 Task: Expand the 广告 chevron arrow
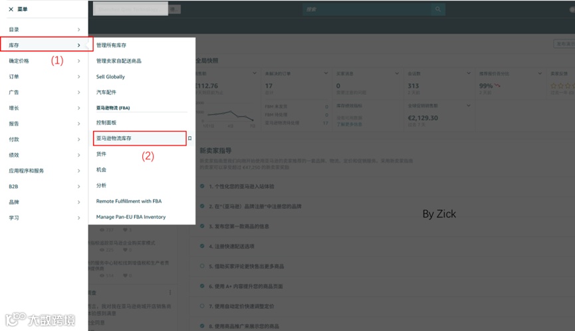tap(78, 92)
